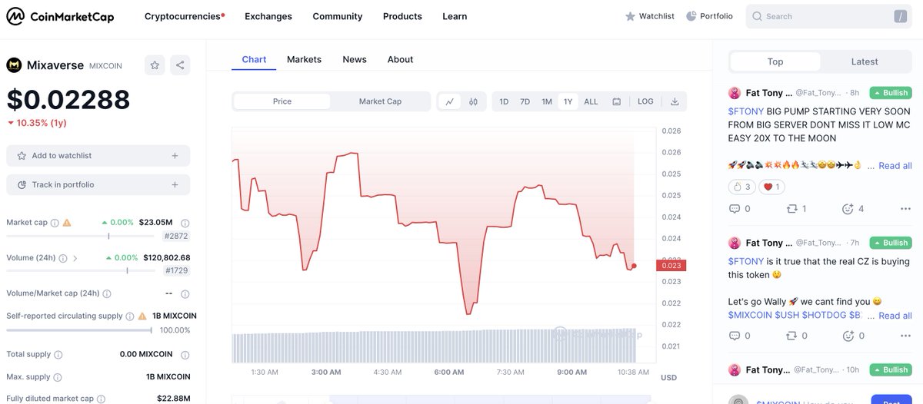The image size is (923, 404).
Task: Switch to line chart view
Action: [450, 101]
